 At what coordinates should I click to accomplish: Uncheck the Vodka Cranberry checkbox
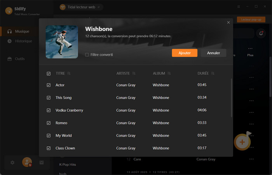tap(49, 110)
